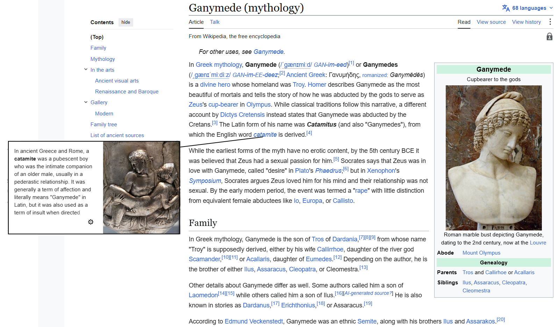
Task: Open Renaissance and Baroque subsection
Action: [127, 92]
